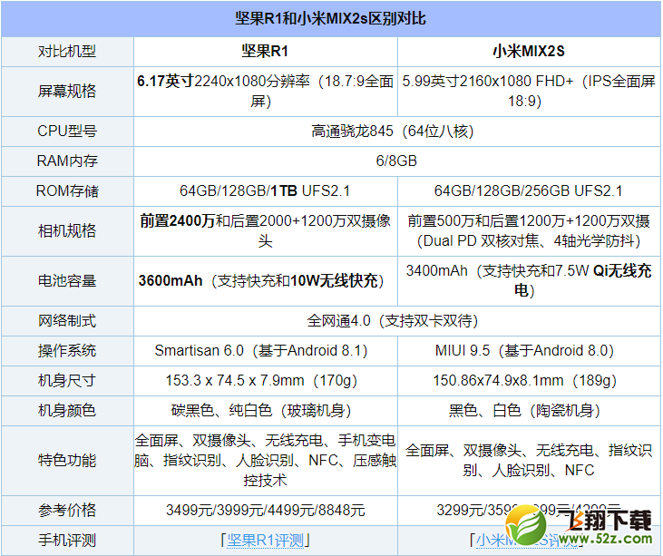
Task: Select the MIUI 9.5 system cell
Action: (x=529, y=351)
